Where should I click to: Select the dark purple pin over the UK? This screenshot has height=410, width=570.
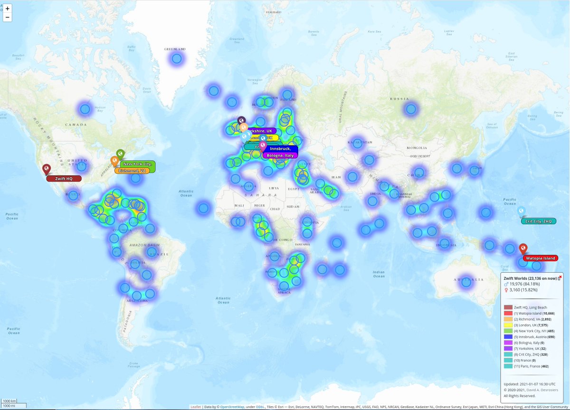click(241, 121)
